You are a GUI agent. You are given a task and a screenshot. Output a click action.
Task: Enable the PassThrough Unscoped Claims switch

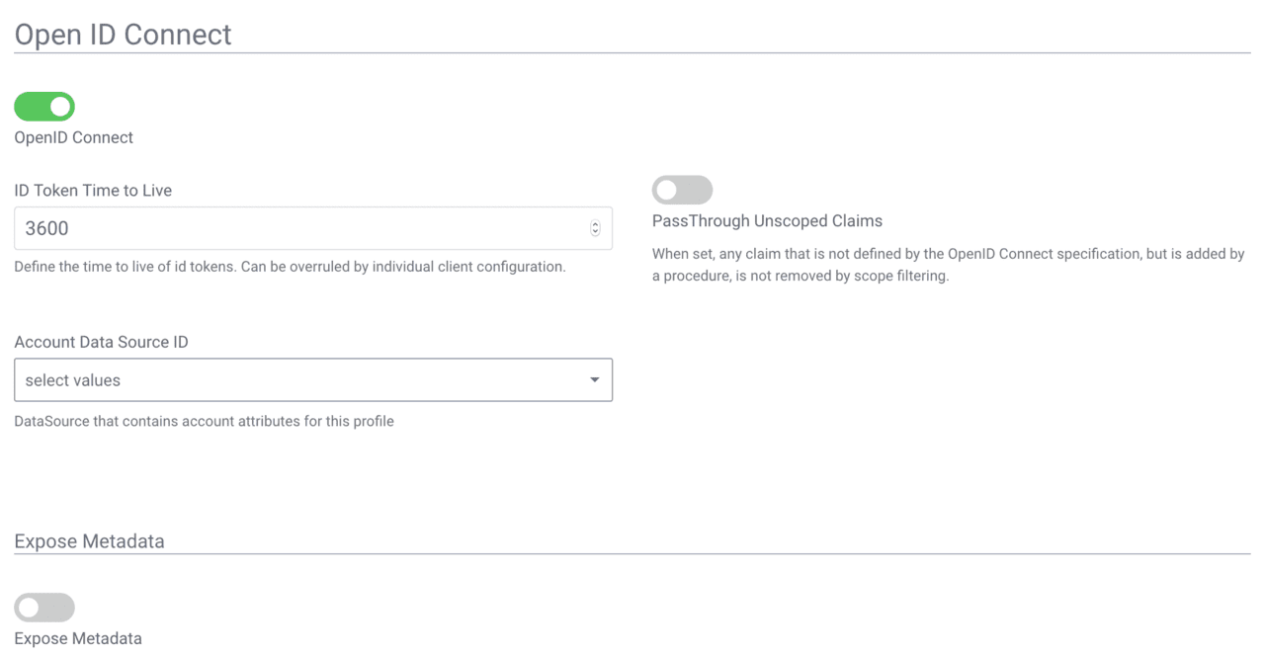(x=682, y=190)
